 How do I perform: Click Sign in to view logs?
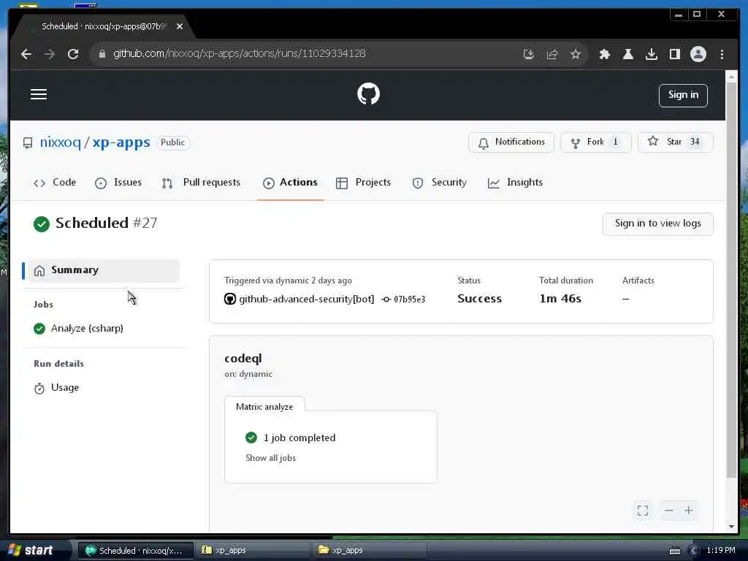click(658, 224)
